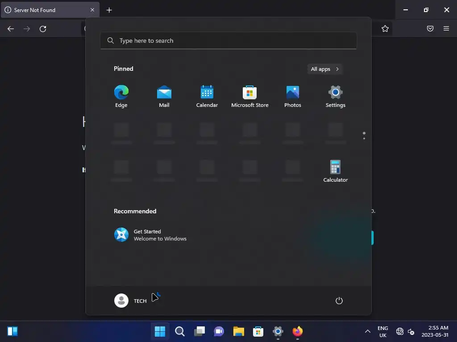Click the muted volume tray icon
This screenshot has height=342, width=457.
point(411,331)
